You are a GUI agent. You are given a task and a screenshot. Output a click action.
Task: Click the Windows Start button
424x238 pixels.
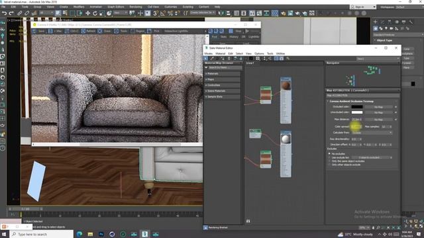[4, 234]
